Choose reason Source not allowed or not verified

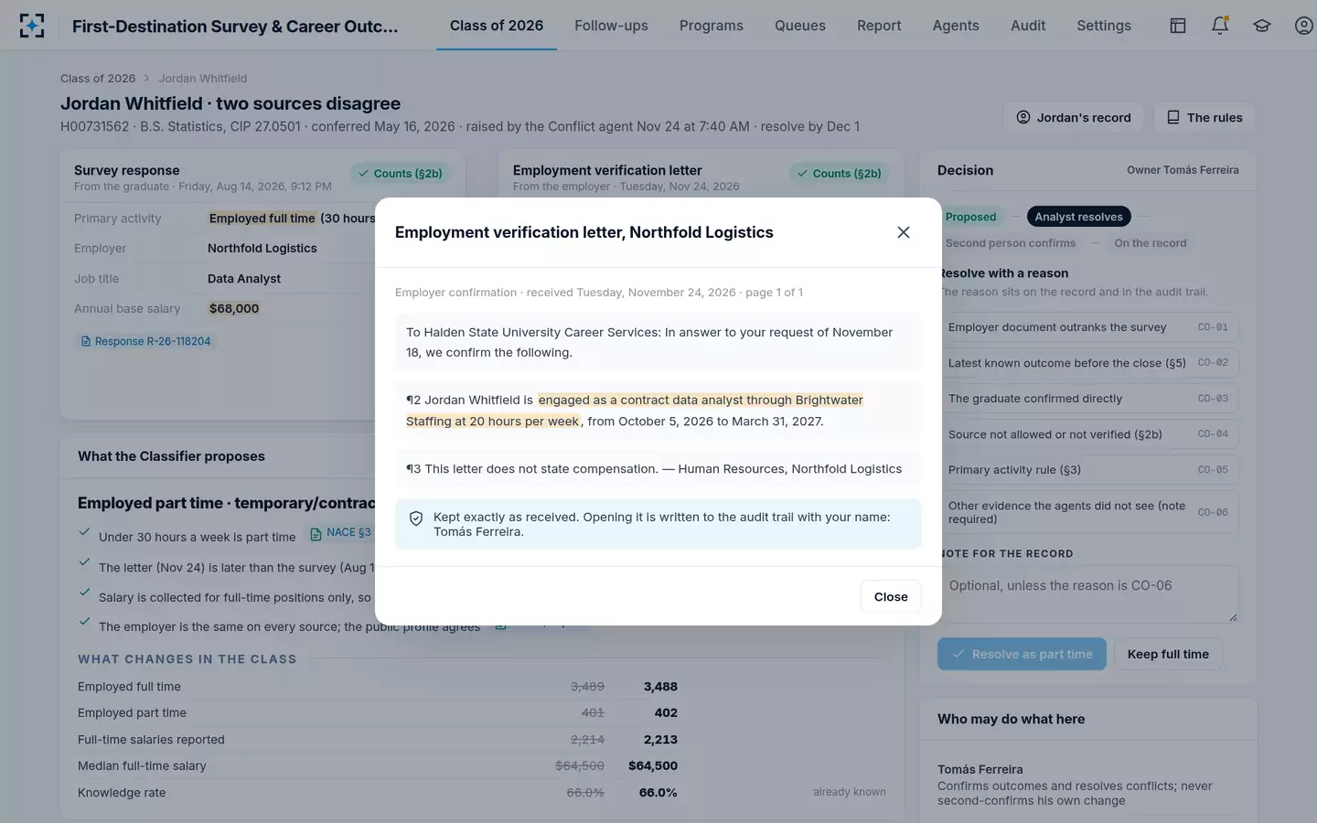click(x=1088, y=434)
